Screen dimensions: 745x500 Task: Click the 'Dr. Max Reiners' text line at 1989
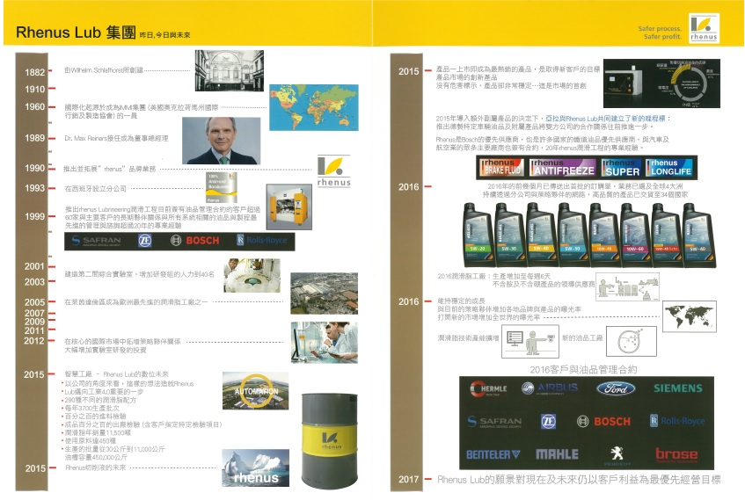pyautogui.click(x=116, y=138)
